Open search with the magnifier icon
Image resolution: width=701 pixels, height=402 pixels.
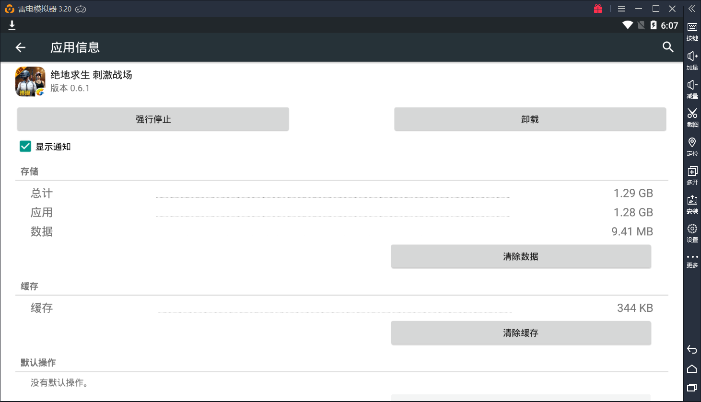668,47
